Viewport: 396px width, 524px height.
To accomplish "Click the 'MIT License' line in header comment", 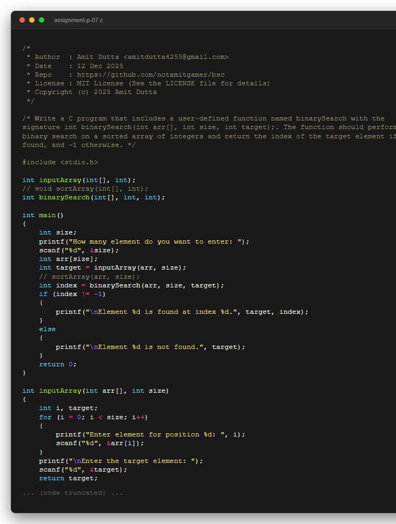I will point(148,83).
